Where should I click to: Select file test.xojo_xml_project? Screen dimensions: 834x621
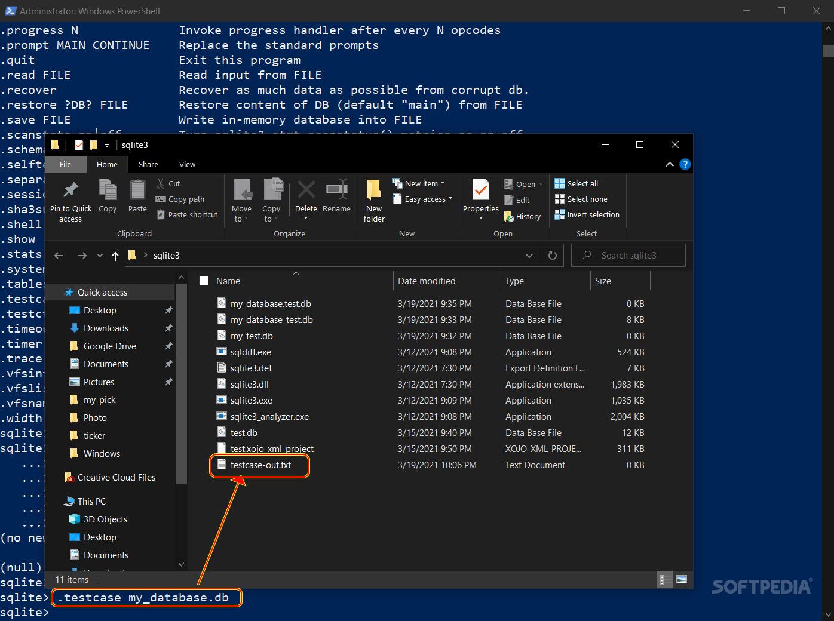272,449
